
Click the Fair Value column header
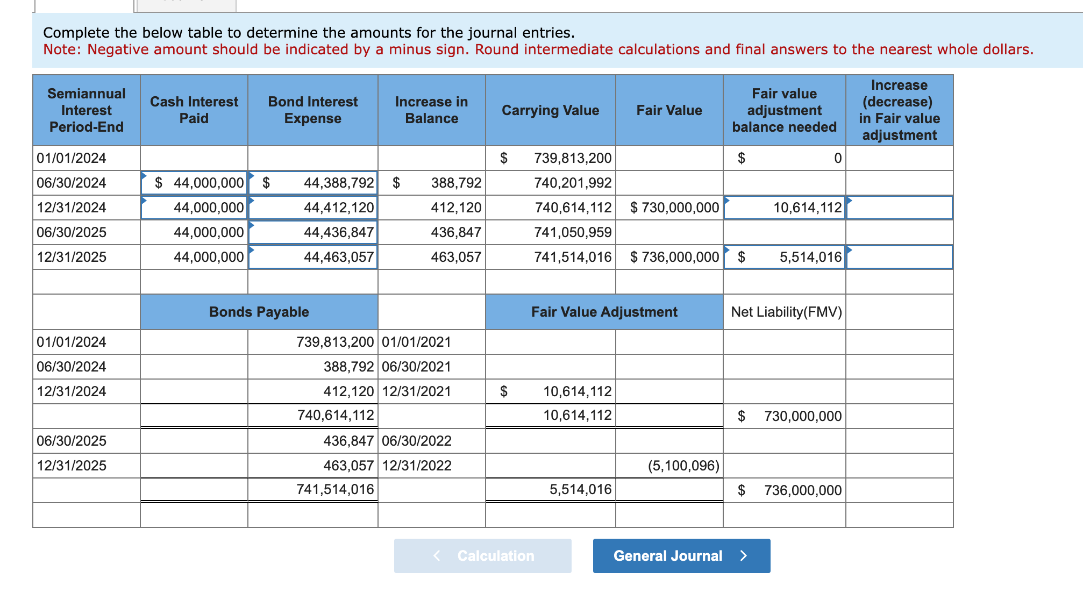pyautogui.click(x=669, y=110)
